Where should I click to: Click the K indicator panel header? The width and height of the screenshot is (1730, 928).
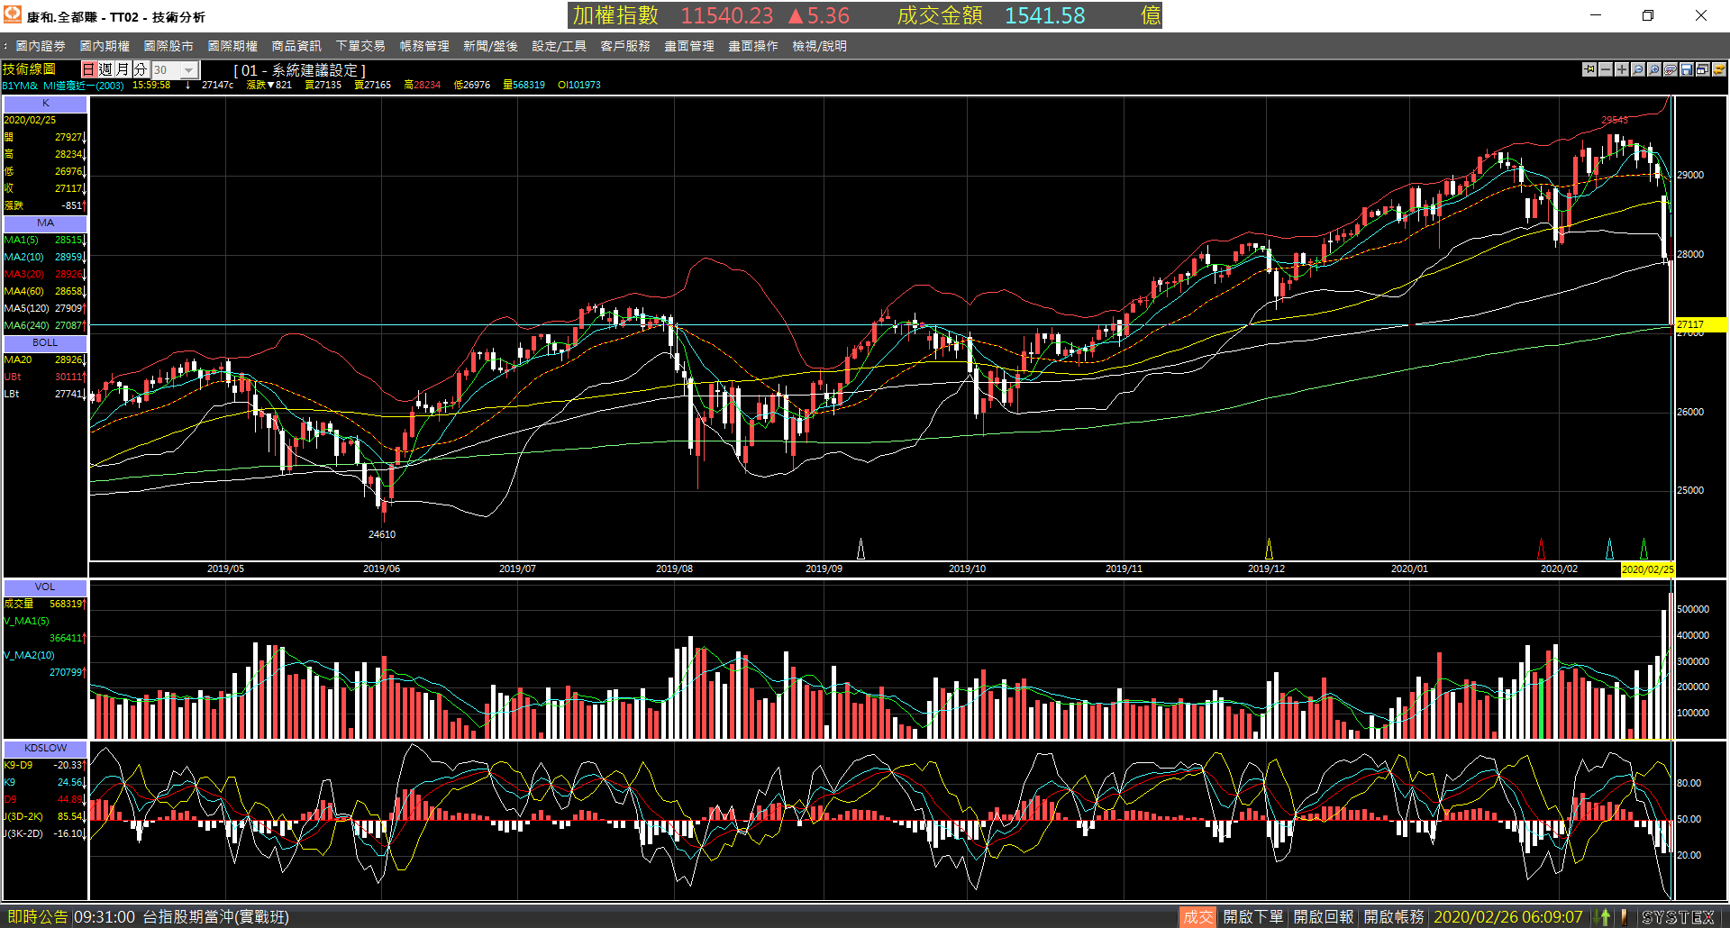[45, 104]
